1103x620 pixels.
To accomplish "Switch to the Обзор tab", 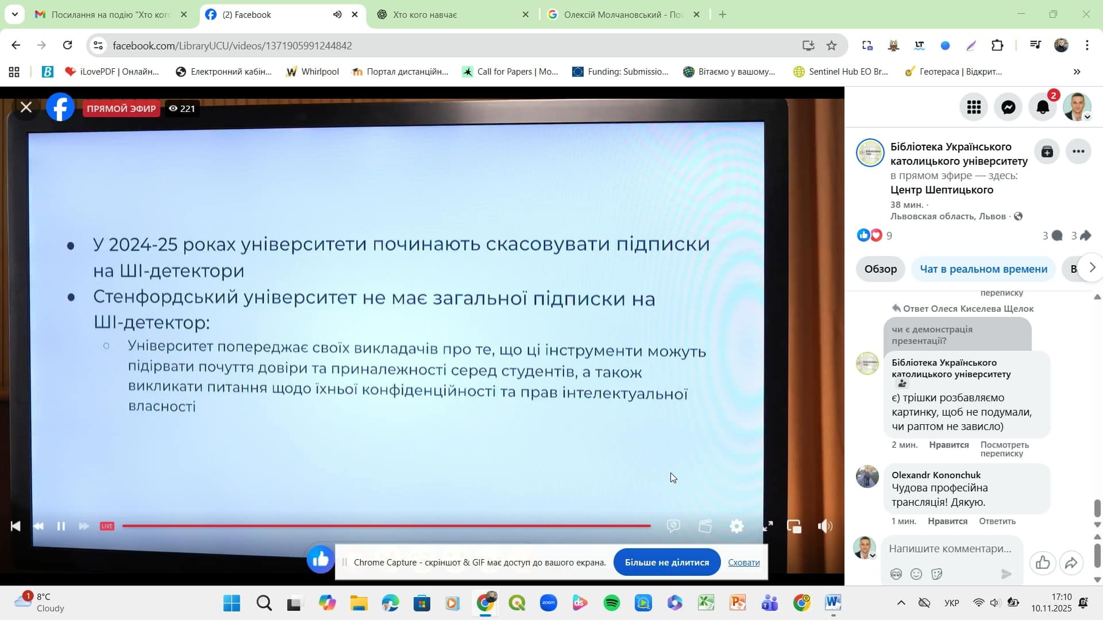I will coord(880,269).
